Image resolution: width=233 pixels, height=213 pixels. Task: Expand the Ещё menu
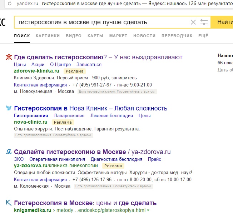click(x=203, y=36)
